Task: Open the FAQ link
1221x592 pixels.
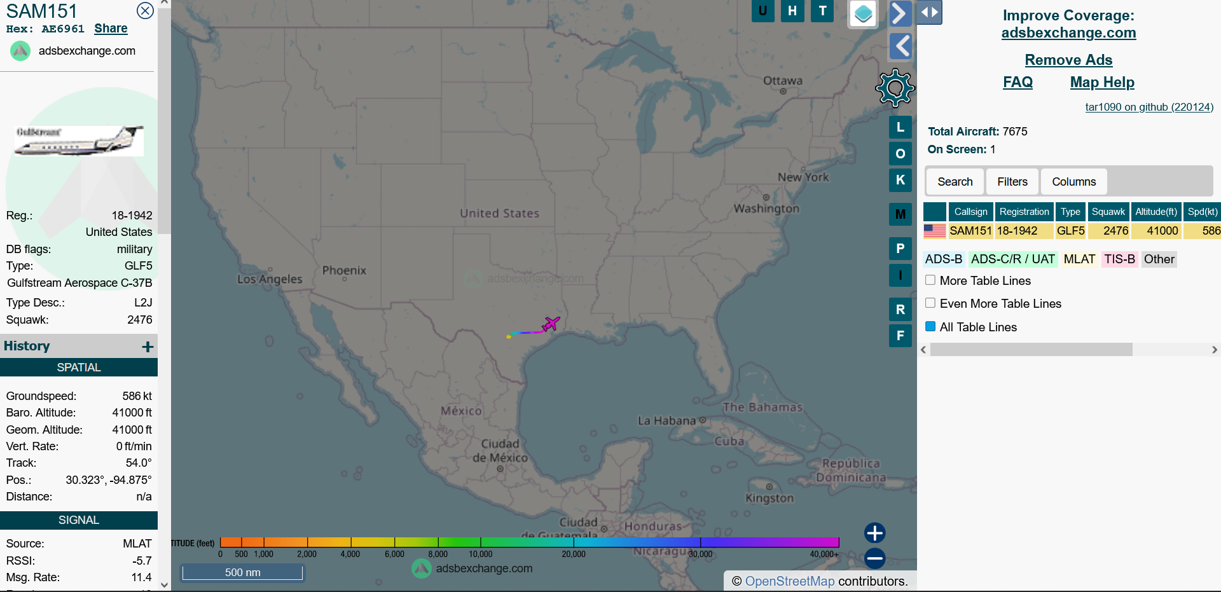Action: [1018, 83]
